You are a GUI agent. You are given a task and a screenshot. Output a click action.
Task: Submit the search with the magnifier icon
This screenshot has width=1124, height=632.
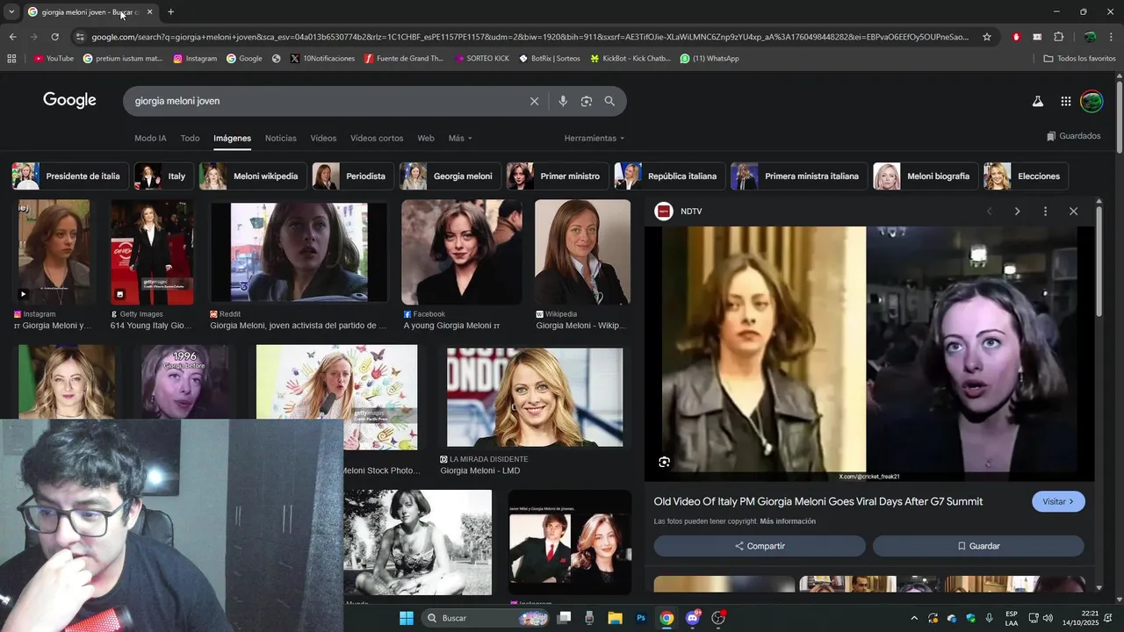tap(609, 101)
